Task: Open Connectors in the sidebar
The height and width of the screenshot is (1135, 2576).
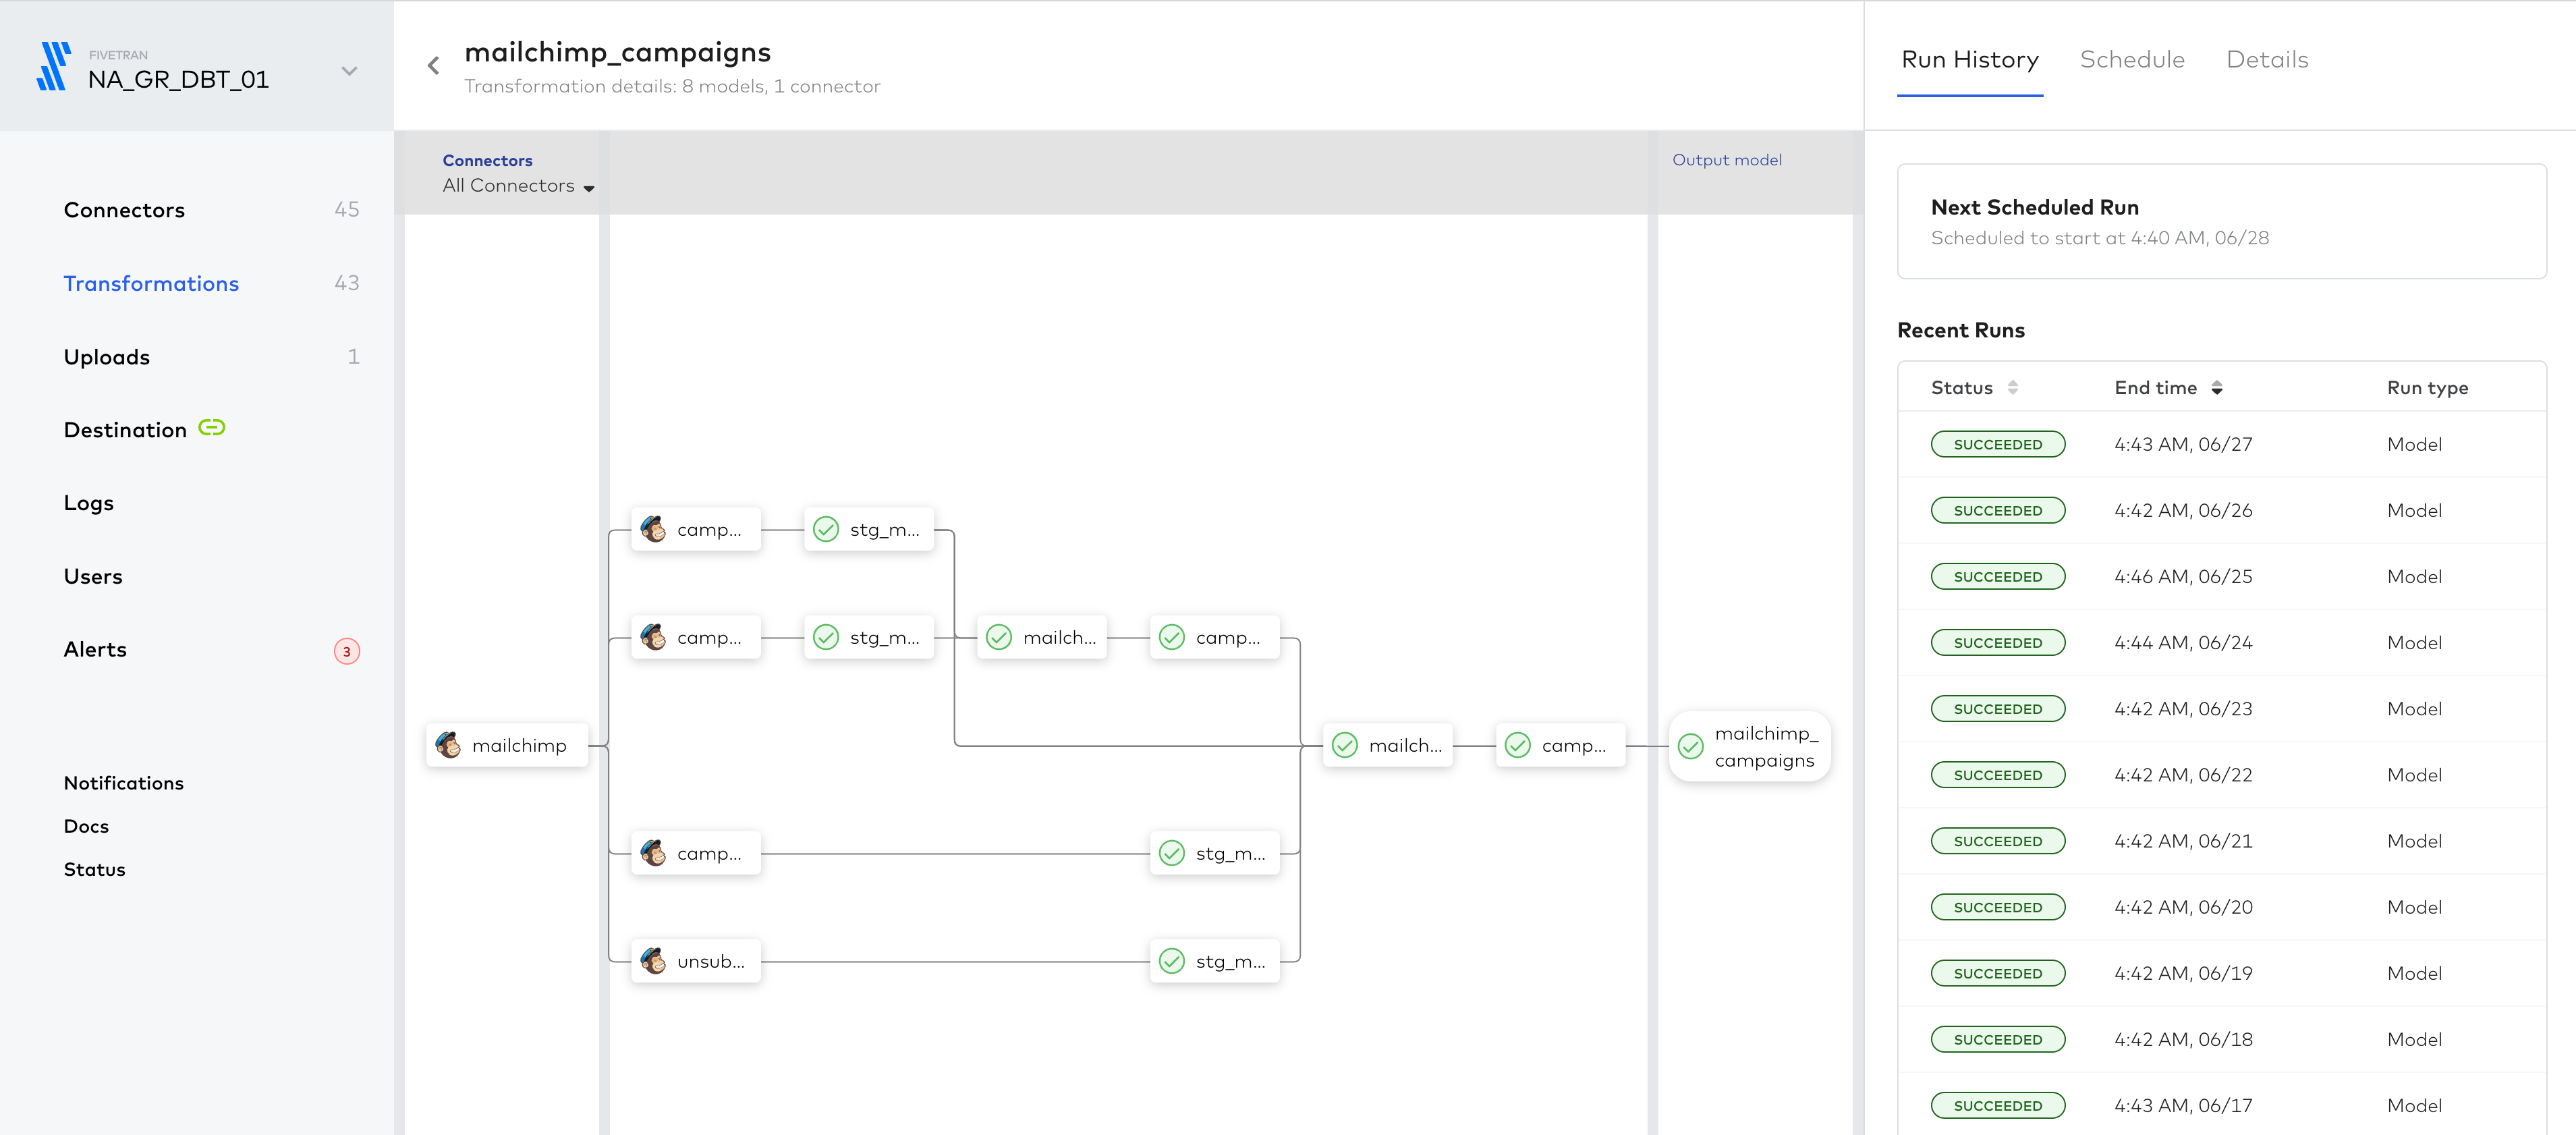Action: [x=124, y=210]
